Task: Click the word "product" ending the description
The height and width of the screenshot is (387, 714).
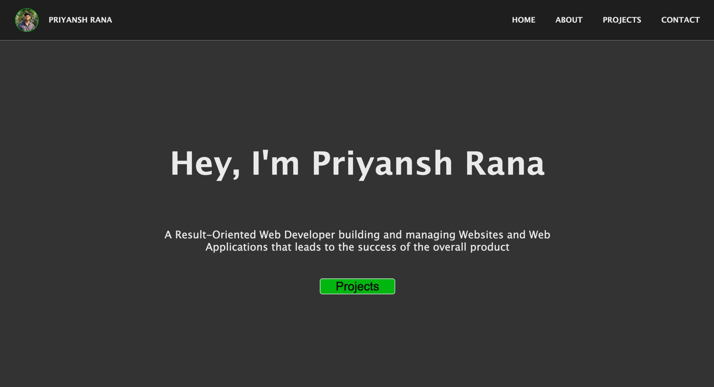Action: (x=490, y=247)
